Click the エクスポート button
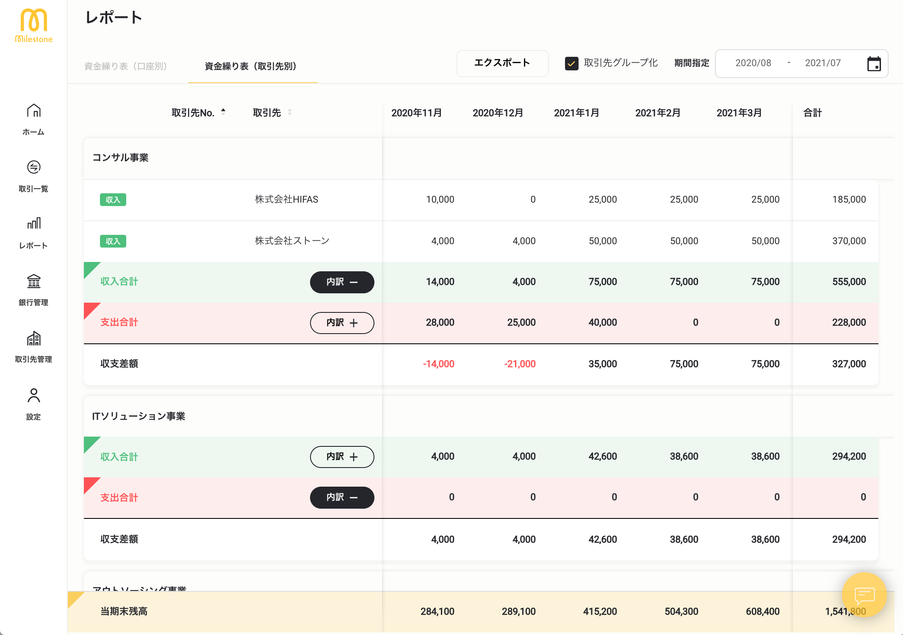 tap(502, 63)
